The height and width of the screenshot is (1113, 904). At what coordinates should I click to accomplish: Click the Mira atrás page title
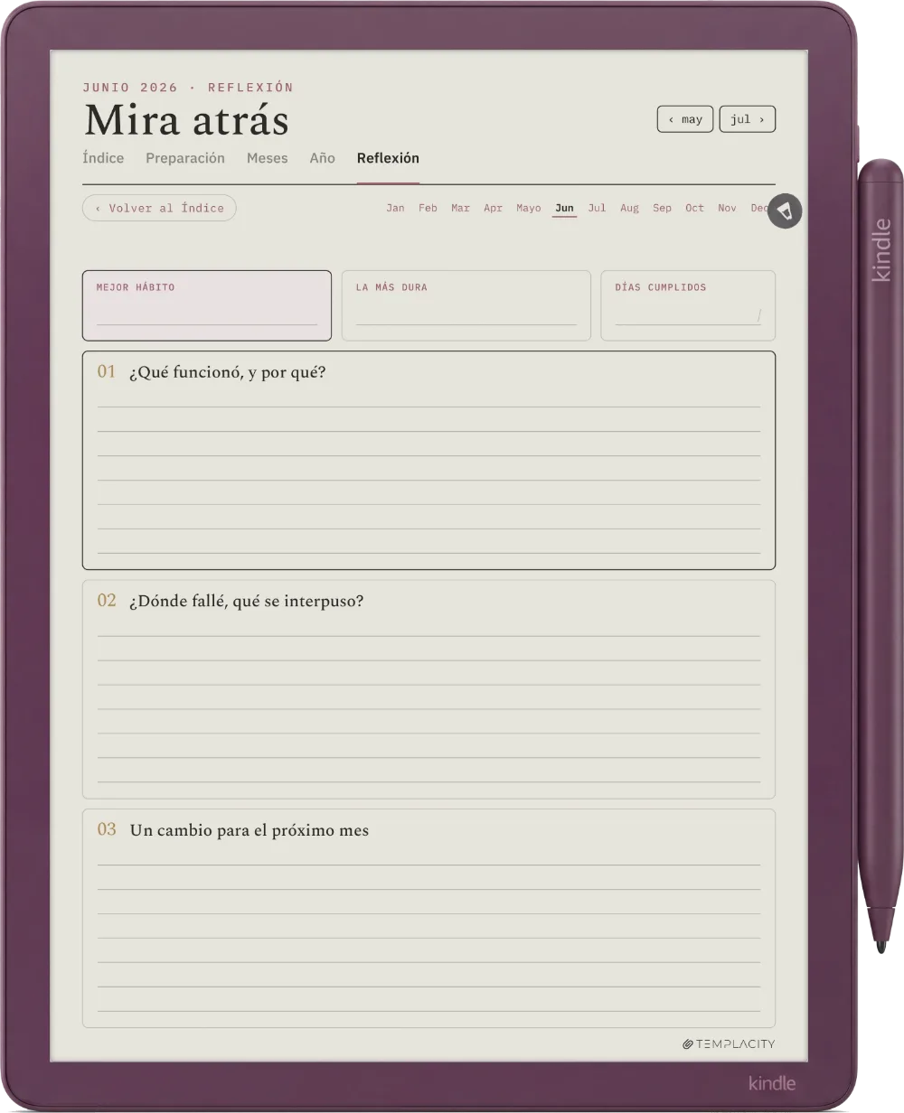pos(186,120)
